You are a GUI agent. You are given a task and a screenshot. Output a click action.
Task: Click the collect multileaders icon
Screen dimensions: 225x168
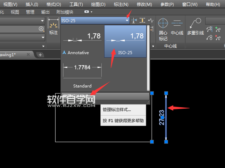[x=209, y=37]
